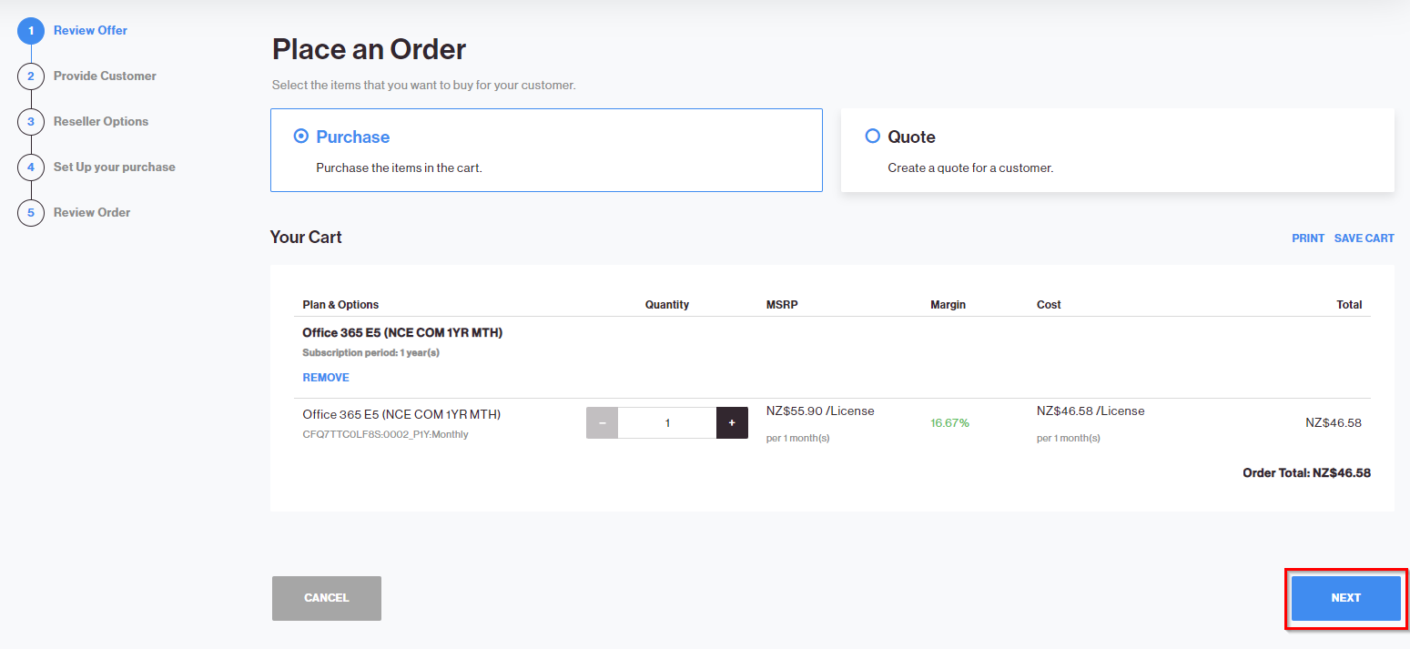Click the Subscription period: 1 year(s) text
Viewport: 1410px width, 649px height.
point(371,352)
